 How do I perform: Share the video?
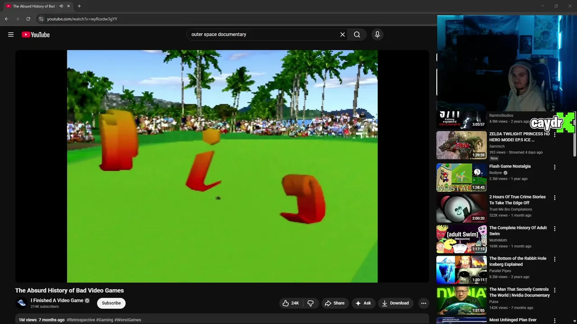click(x=334, y=303)
